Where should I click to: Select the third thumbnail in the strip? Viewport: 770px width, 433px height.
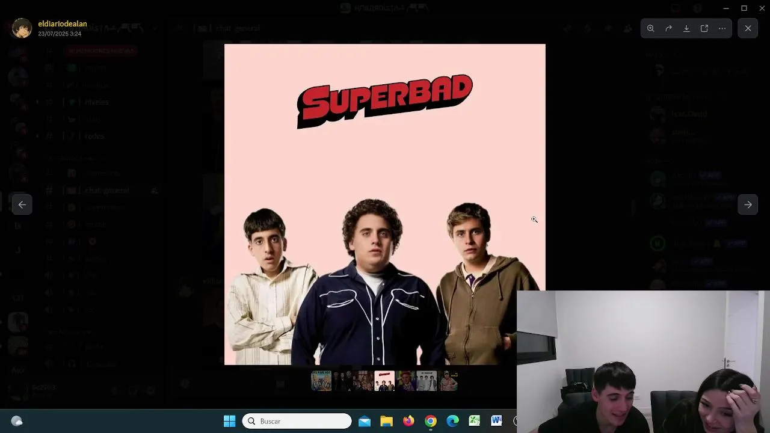click(x=363, y=381)
